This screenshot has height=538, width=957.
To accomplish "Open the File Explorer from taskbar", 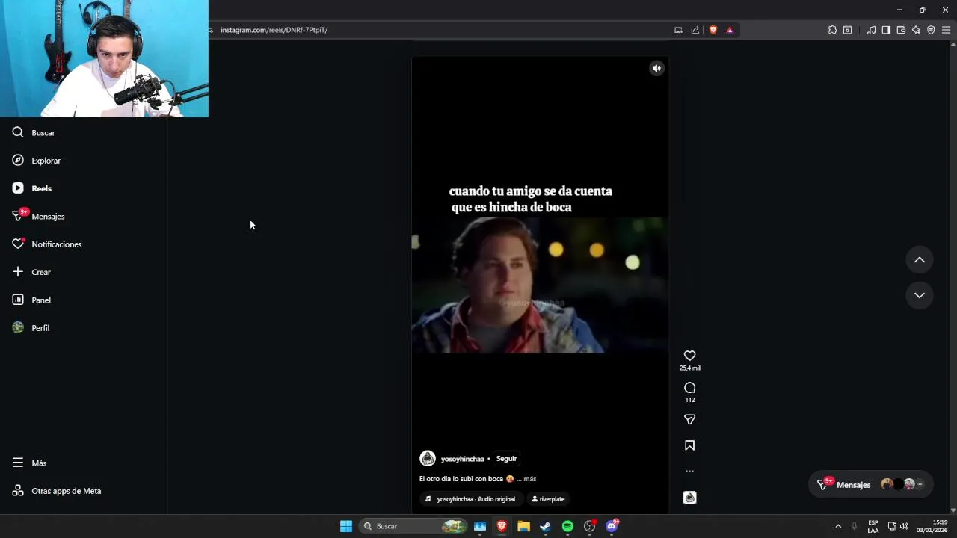I will 523,526.
